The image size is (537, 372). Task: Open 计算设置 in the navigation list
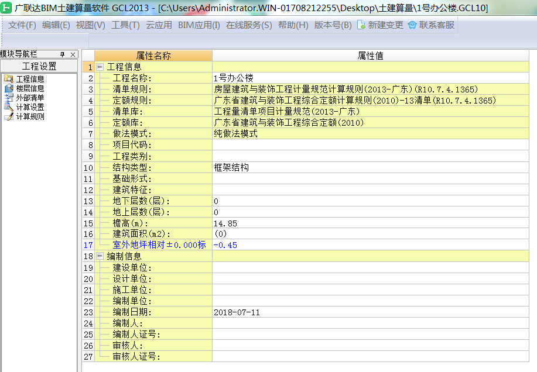coord(30,107)
